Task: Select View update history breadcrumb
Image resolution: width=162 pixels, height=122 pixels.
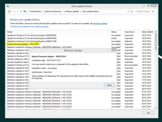Action: (90, 11)
